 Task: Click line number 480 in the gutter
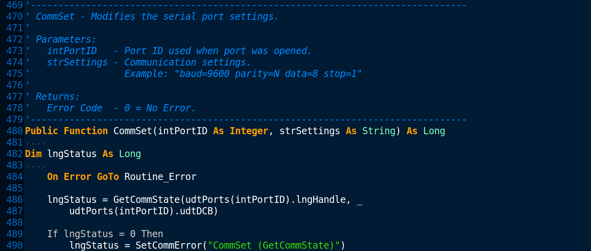pyautogui.click(x=15, y=131)
